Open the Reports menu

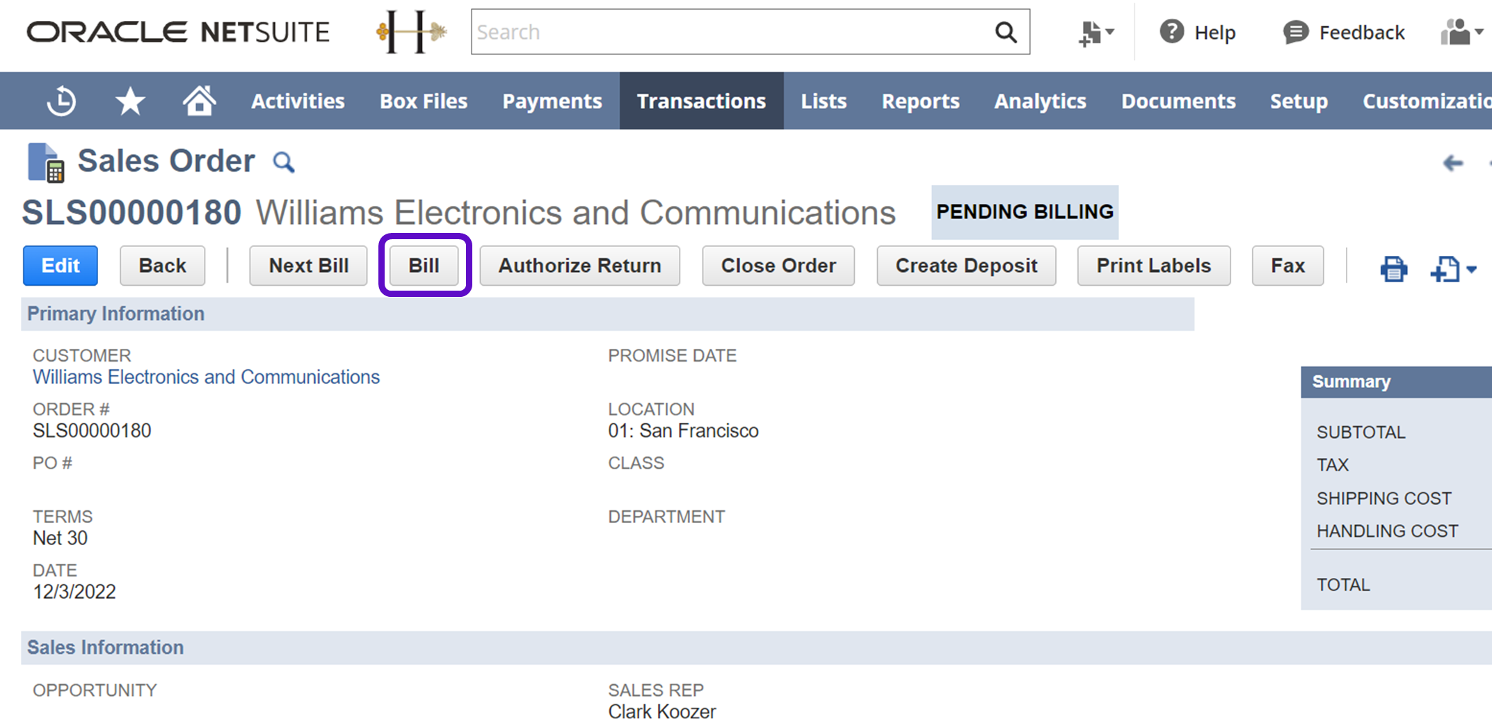pos(920,102)
